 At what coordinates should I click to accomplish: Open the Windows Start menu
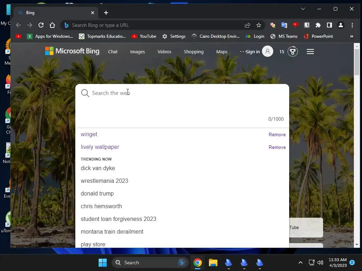coord(103,263)
